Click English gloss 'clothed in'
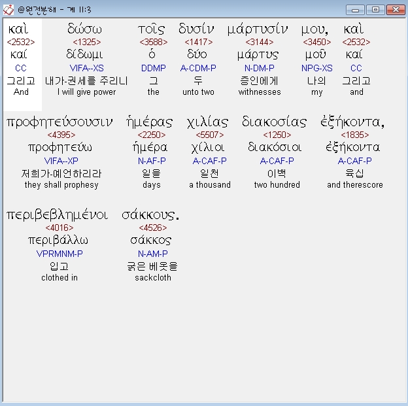 59,278
